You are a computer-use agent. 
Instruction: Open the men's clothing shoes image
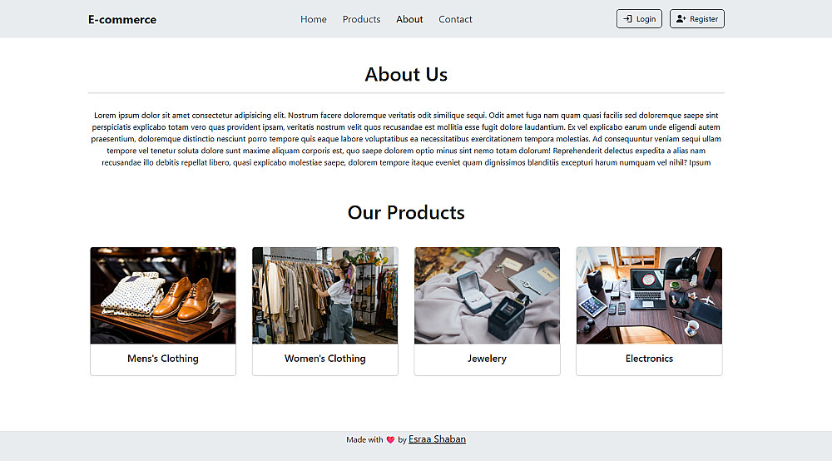163,295
